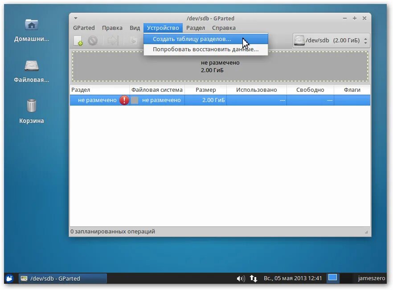The image size is (393, 290).
Task: Click the clock showing 05 мая 2013 12:41
Action: coord(293,278)
